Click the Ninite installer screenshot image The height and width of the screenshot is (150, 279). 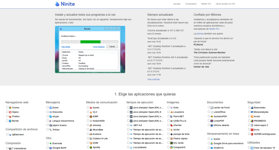(x=90, y=50)
